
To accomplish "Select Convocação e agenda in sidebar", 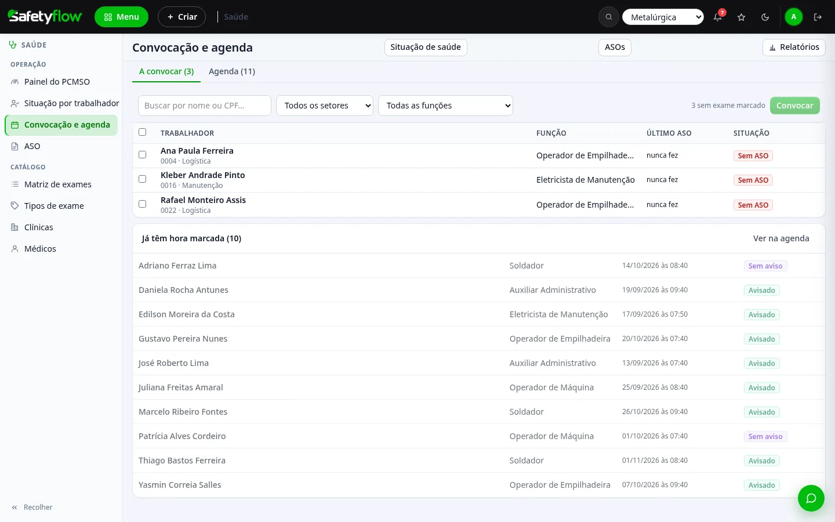I will pyautogui.click(x=61, y=125).
